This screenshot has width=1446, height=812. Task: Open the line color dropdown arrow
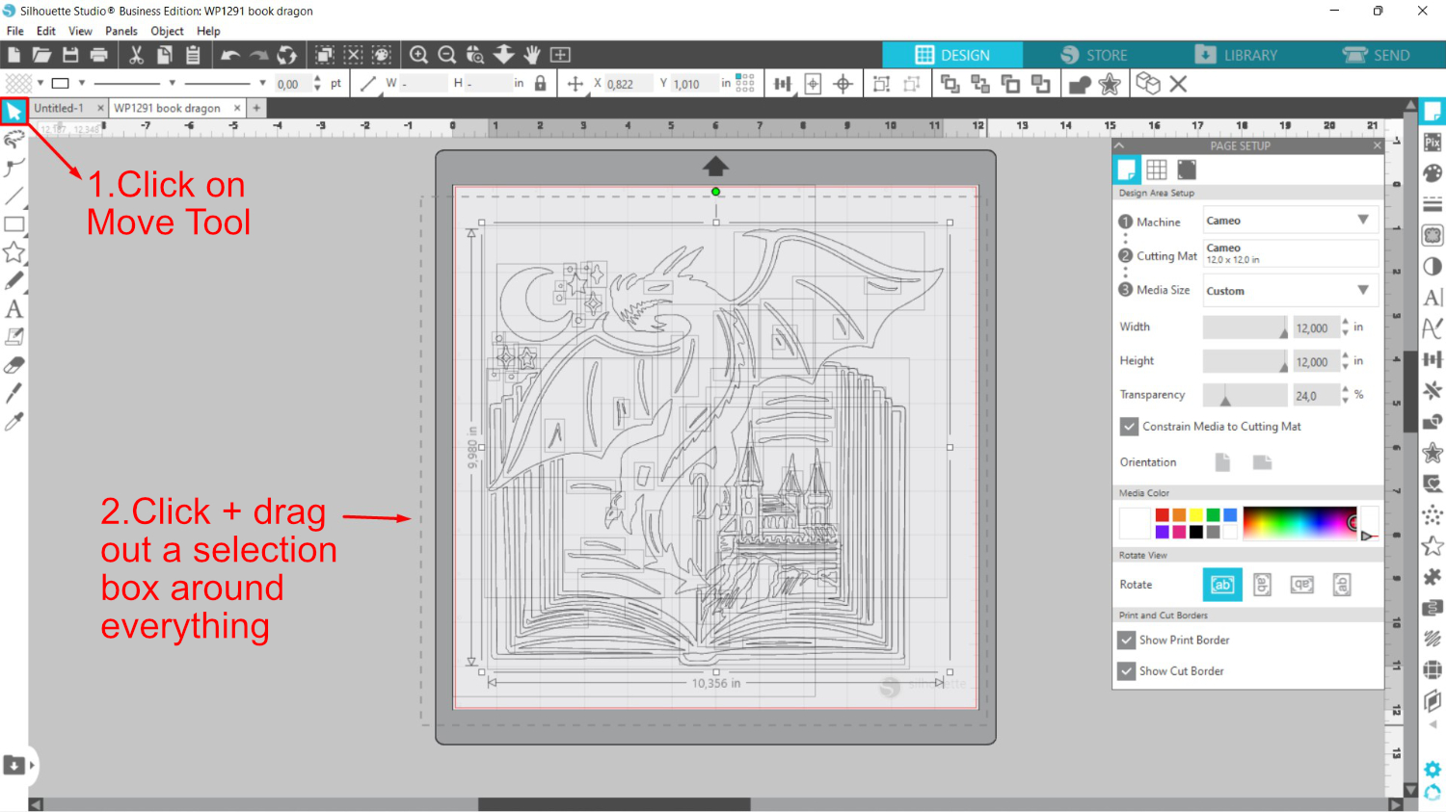82,83
